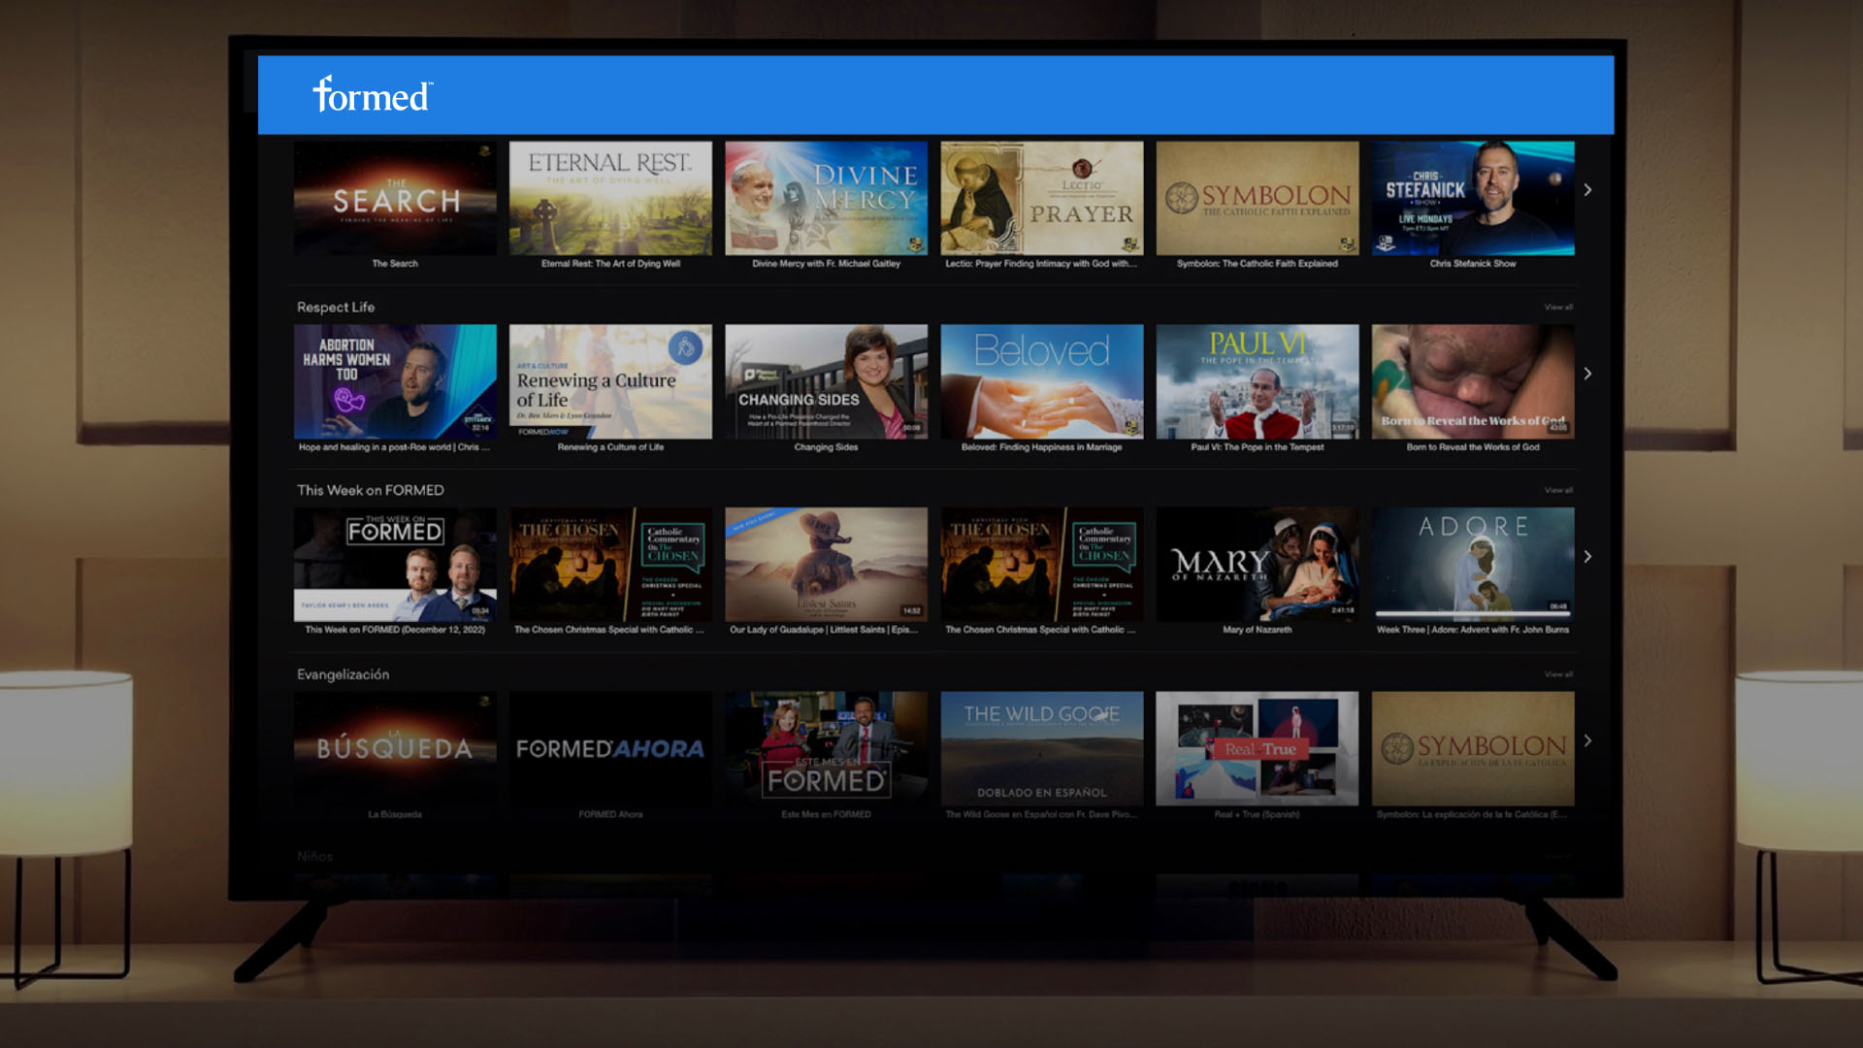The width and height of the screenshot is (1863, 1048).
Task: Open View all for Respect Life
Action: pyautogui.click(x=1558, y=308)
